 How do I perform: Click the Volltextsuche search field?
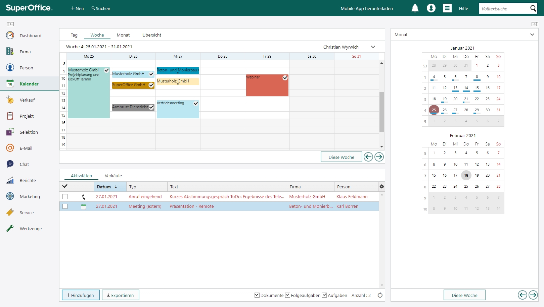click(504, 8)
